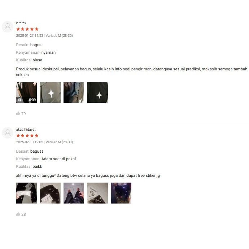Click the 2025-01-27 review date and variation line
This screenshot has width=249, height=249.
click(x=44, y=36)
